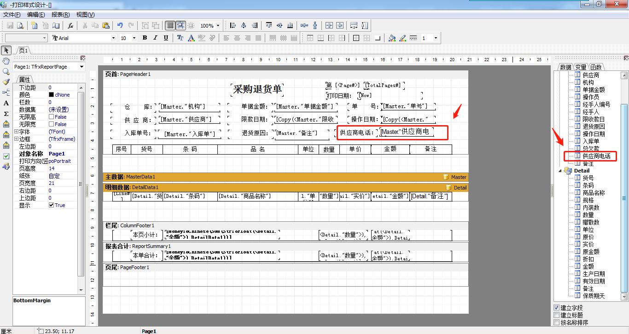The height and width of the screenshot is (334, 629).
Task: Check the 建立标题 checkbox
Action: point(557,315)
